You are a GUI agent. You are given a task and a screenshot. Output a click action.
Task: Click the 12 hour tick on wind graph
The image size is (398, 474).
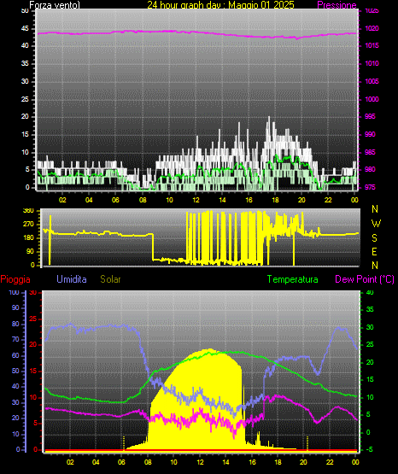196,200
